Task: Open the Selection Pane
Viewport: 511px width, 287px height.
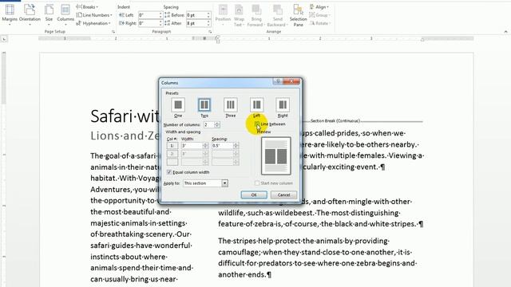Action: tap(298, 15)
